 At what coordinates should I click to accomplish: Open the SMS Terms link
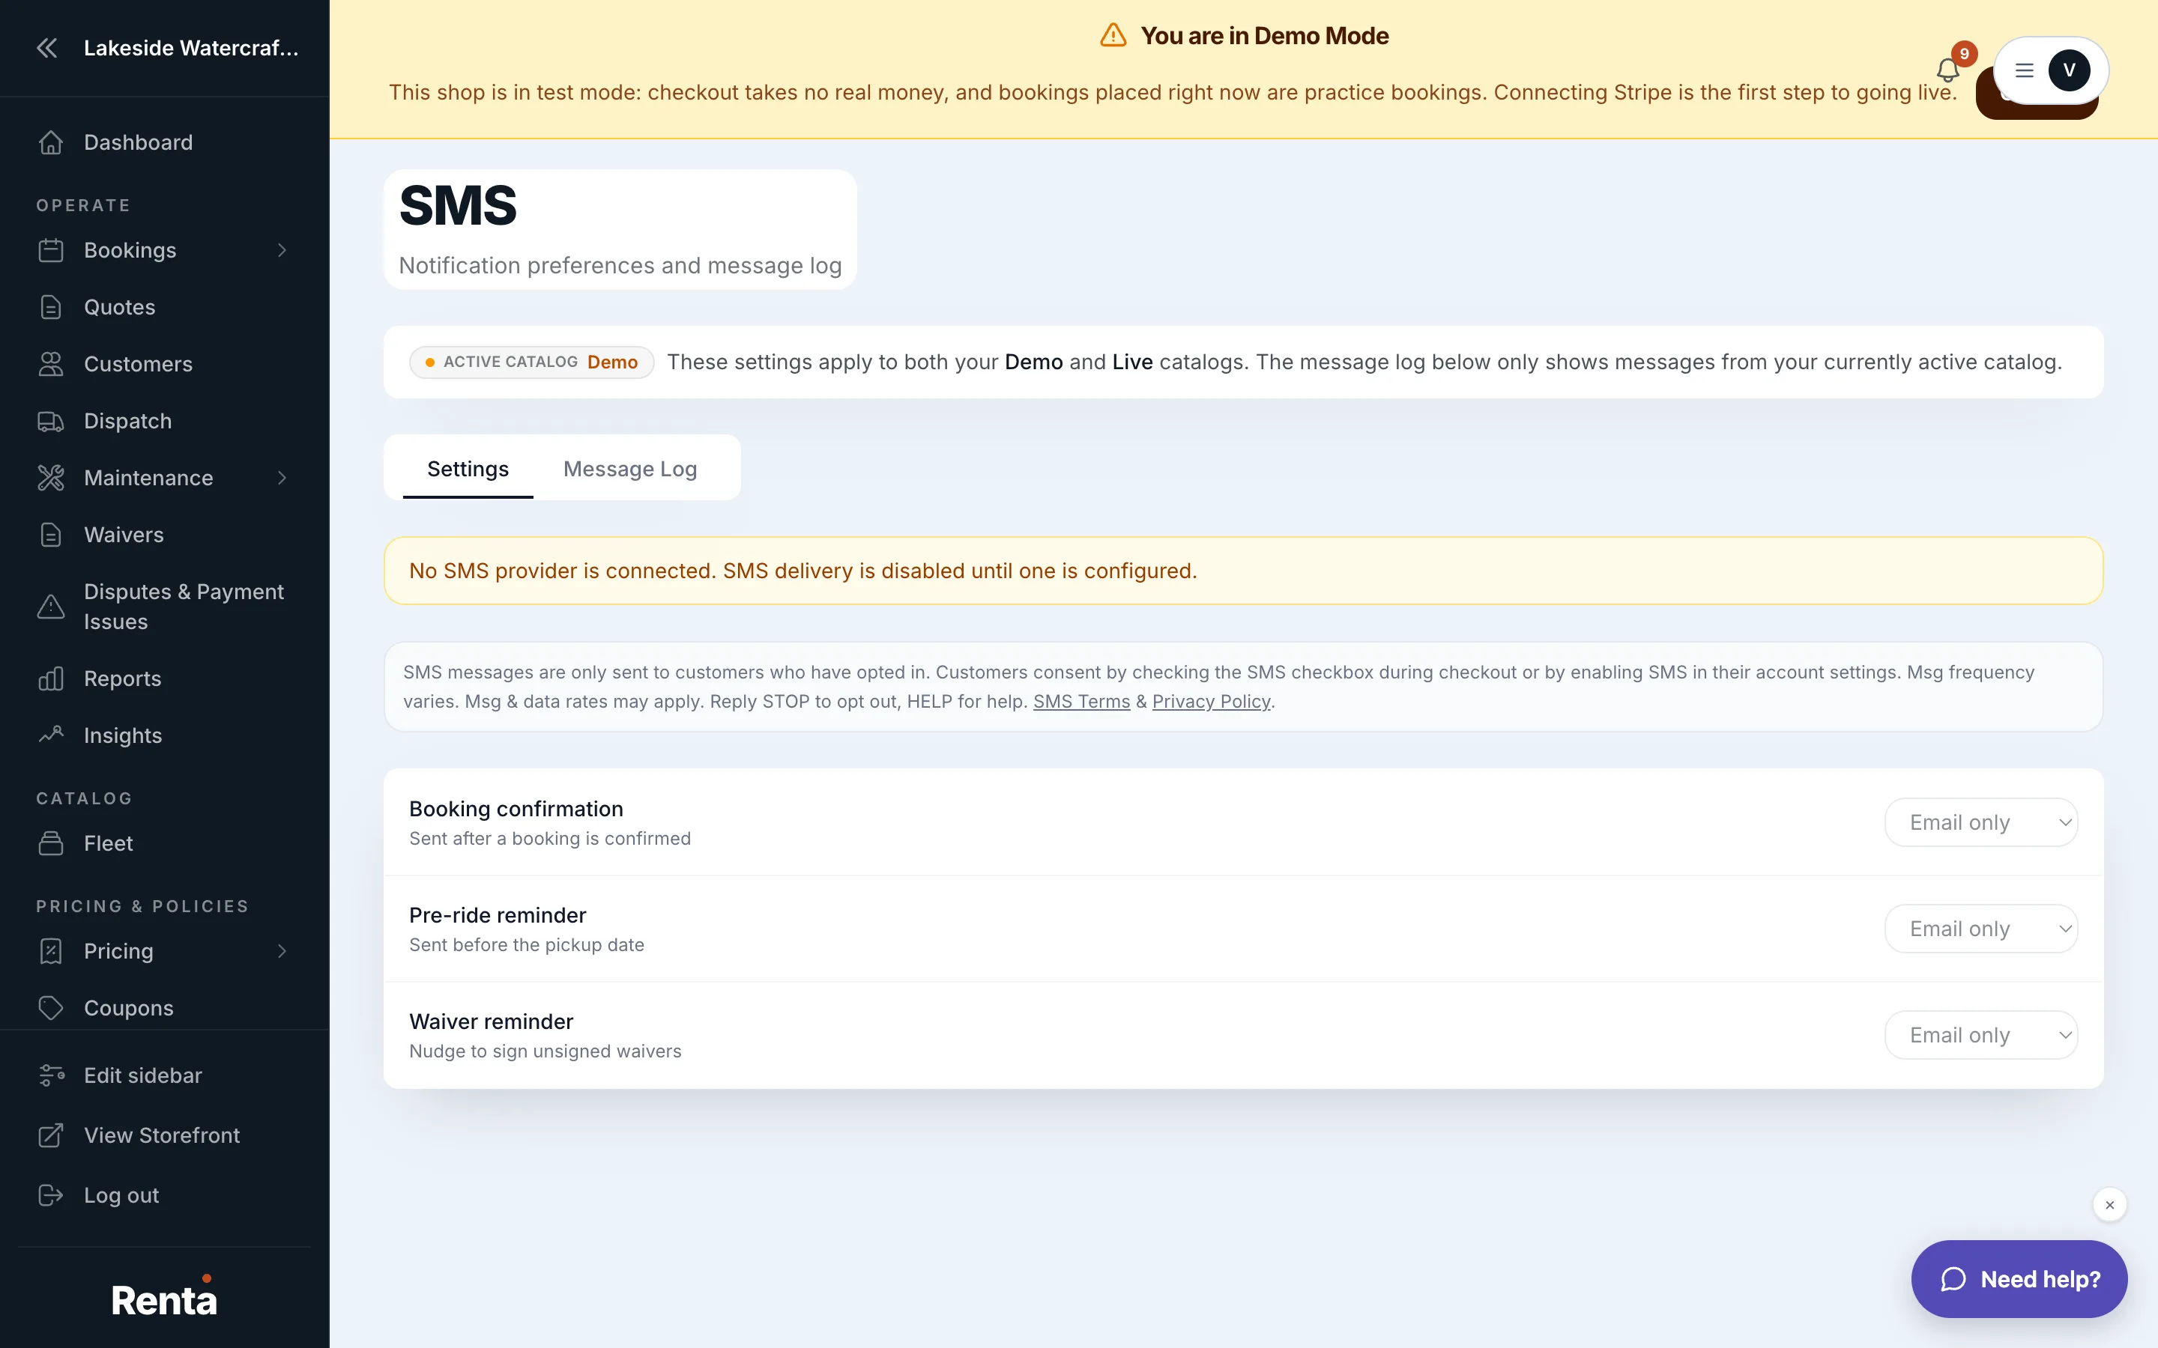tap(1082, 702)
